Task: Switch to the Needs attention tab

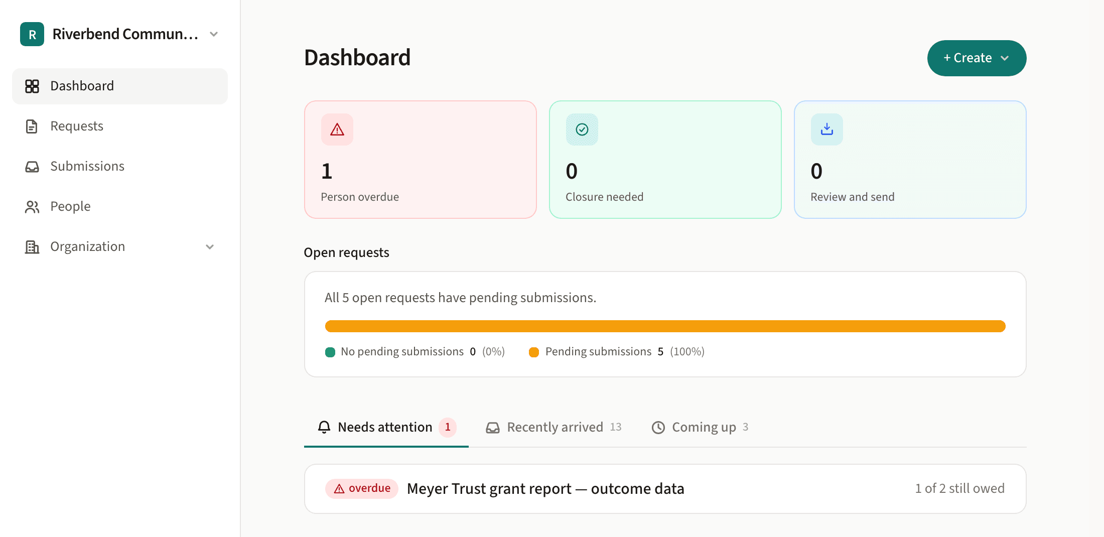Action: click(386, 427)
